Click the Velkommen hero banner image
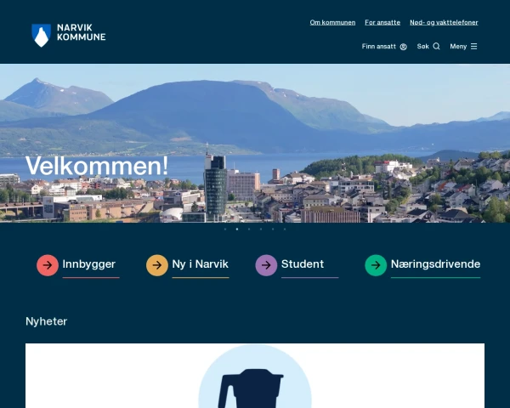The height and width of the screenshot is (408, 510). pyautogui.click(x=255, y=143)
